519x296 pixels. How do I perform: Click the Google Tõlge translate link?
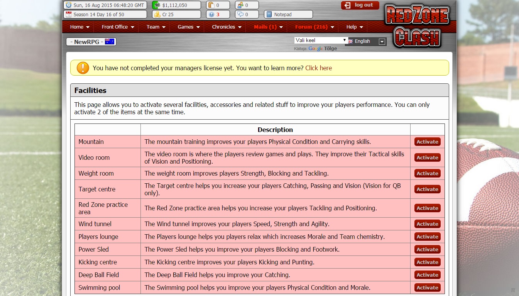tap(323, 49)
